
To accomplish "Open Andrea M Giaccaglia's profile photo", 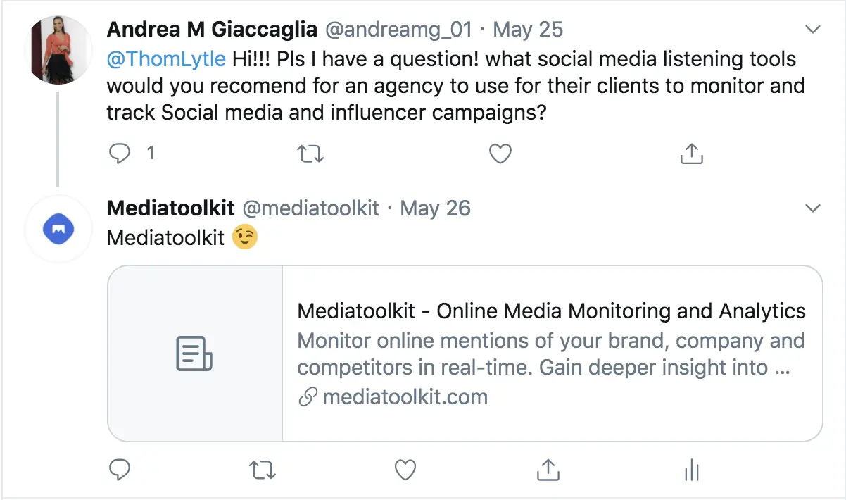I will (58, 49).
